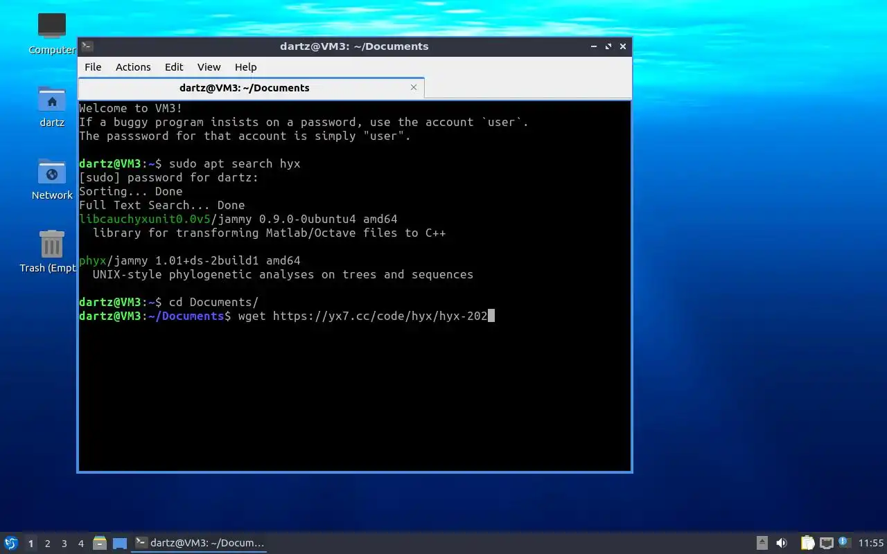Open the LXQt application menu
This screenshot has width=887, height=554.
pyautogui.click(x=11, y=543)
